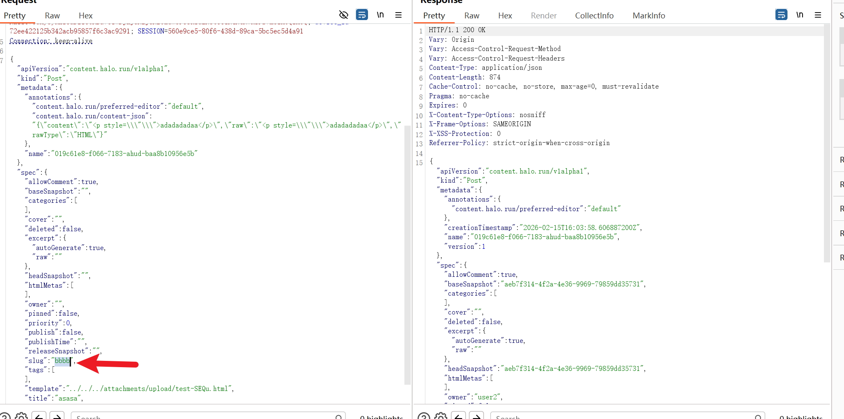Go to previous request search match arrow
Image resolution: width=844 pixels, height=419 pixels.
pyautogui.click(x=39, y=416)
